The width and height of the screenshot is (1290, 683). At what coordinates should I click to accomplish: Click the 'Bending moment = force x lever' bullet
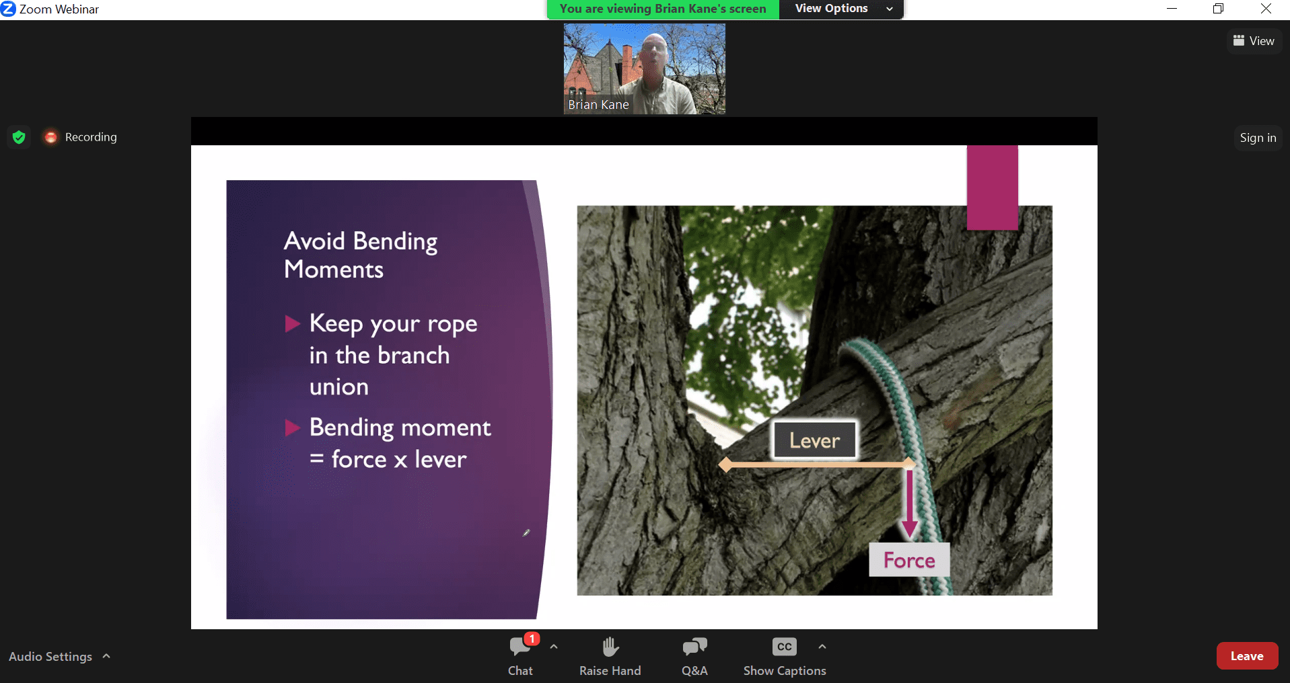point(388,444)
